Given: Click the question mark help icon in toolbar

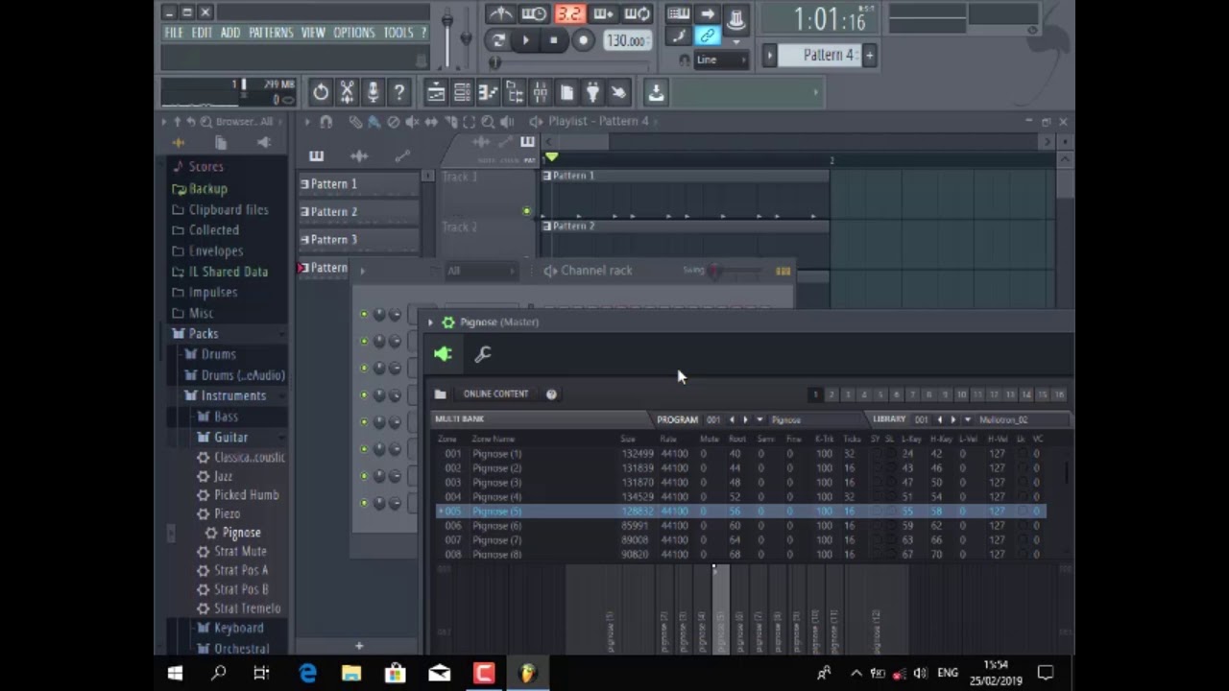Looking at the screenshot, I should (x=398, y=92).
